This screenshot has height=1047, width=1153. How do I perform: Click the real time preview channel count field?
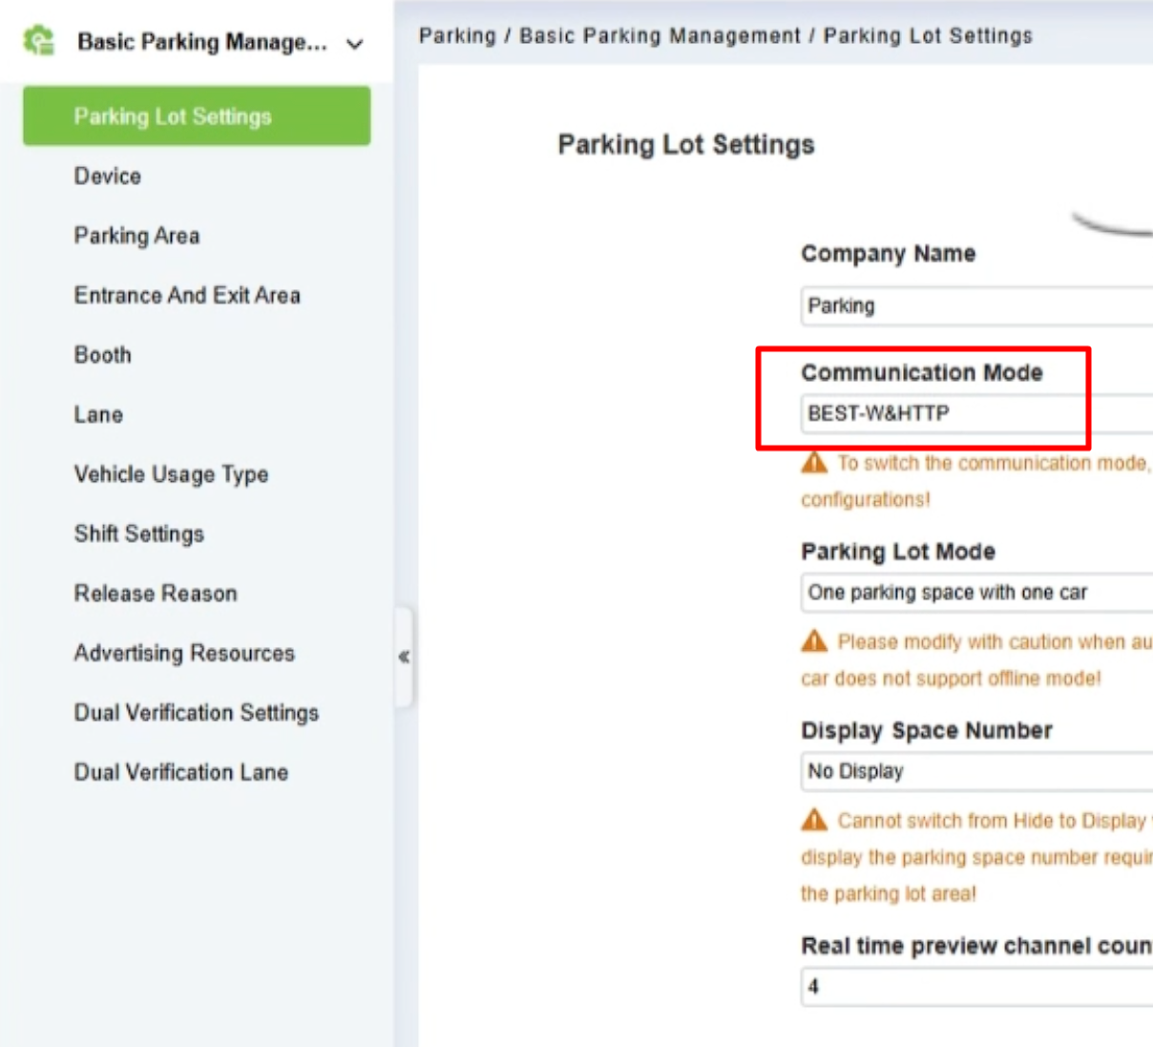pos(976,987)
